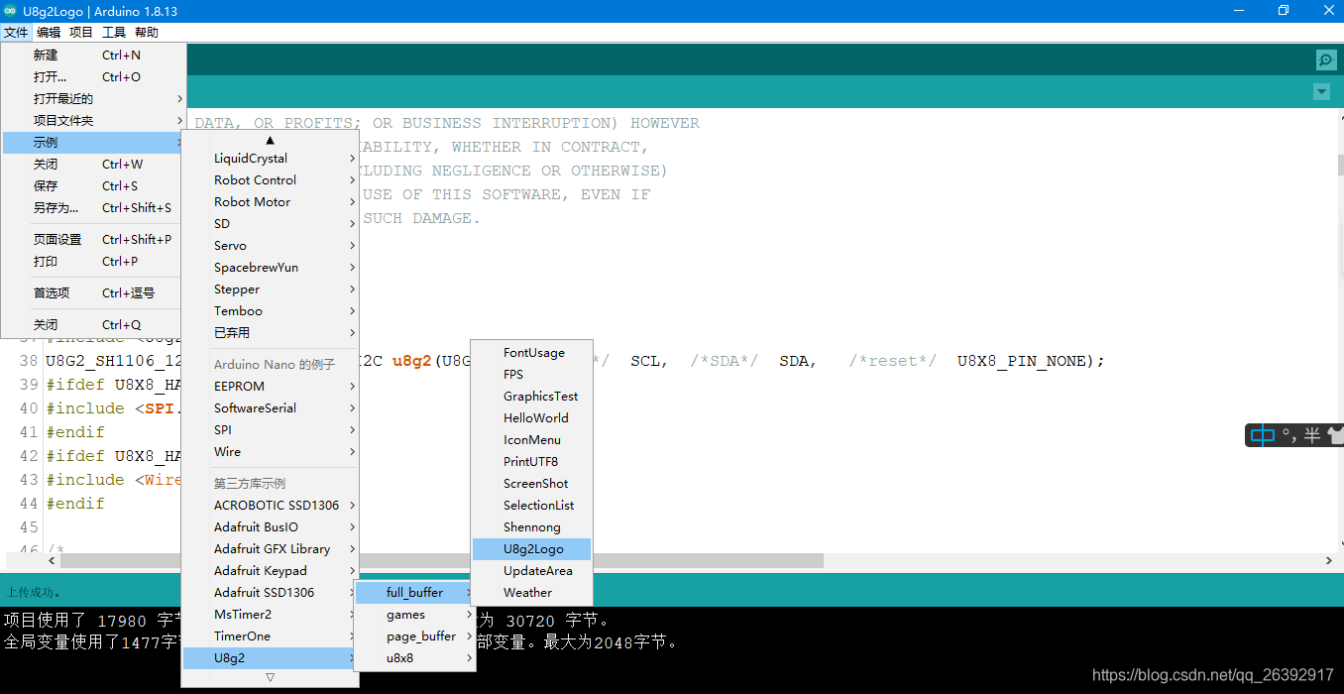
Task: Choose 另存为... entry
Action: tap(93, 208)
